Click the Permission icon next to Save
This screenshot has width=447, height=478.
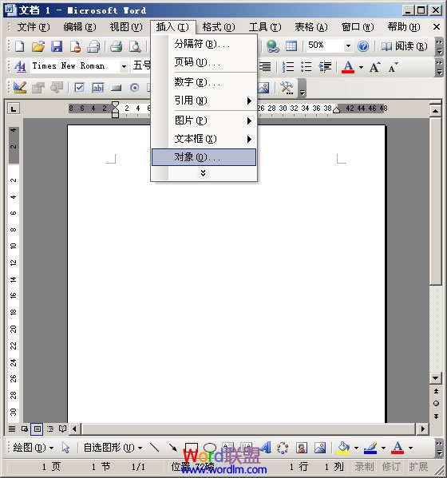pyautogui.click(x=75, y=46)
